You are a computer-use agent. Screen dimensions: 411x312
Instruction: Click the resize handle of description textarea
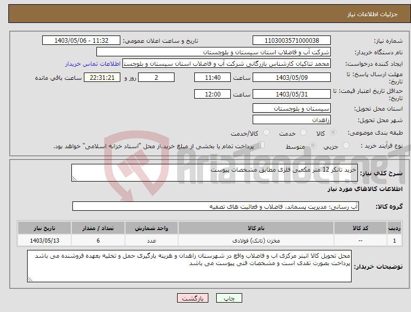74,178
